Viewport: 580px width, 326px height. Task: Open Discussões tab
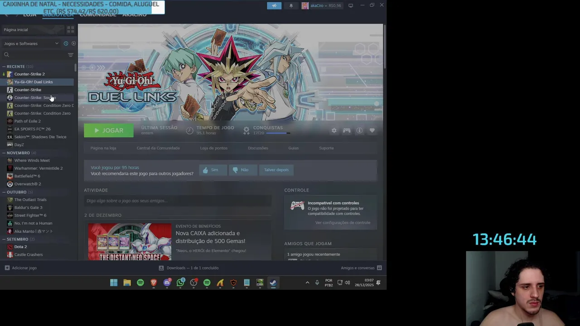pos(258,148)
